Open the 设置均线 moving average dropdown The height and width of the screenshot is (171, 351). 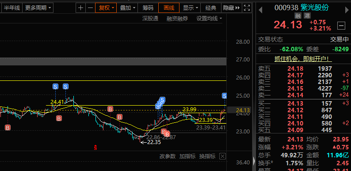pyautogui.click(x=209, y=19)
